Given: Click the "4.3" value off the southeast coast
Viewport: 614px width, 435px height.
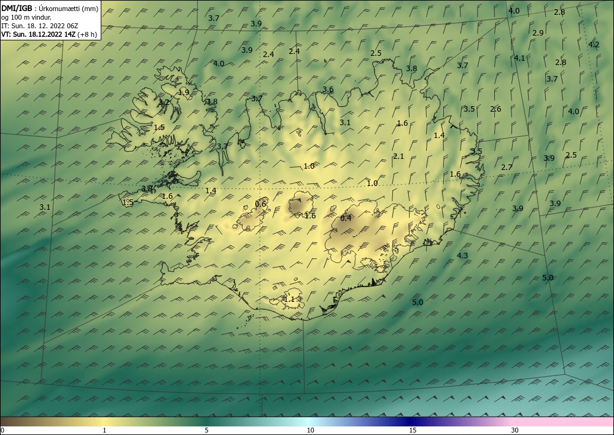Looking at the screenshot, I should [462, 256].
